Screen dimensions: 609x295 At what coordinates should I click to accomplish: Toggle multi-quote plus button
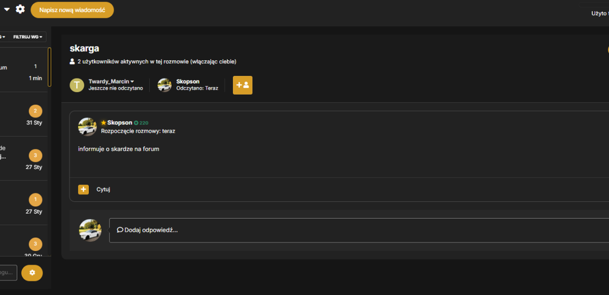tap(83, 189)
